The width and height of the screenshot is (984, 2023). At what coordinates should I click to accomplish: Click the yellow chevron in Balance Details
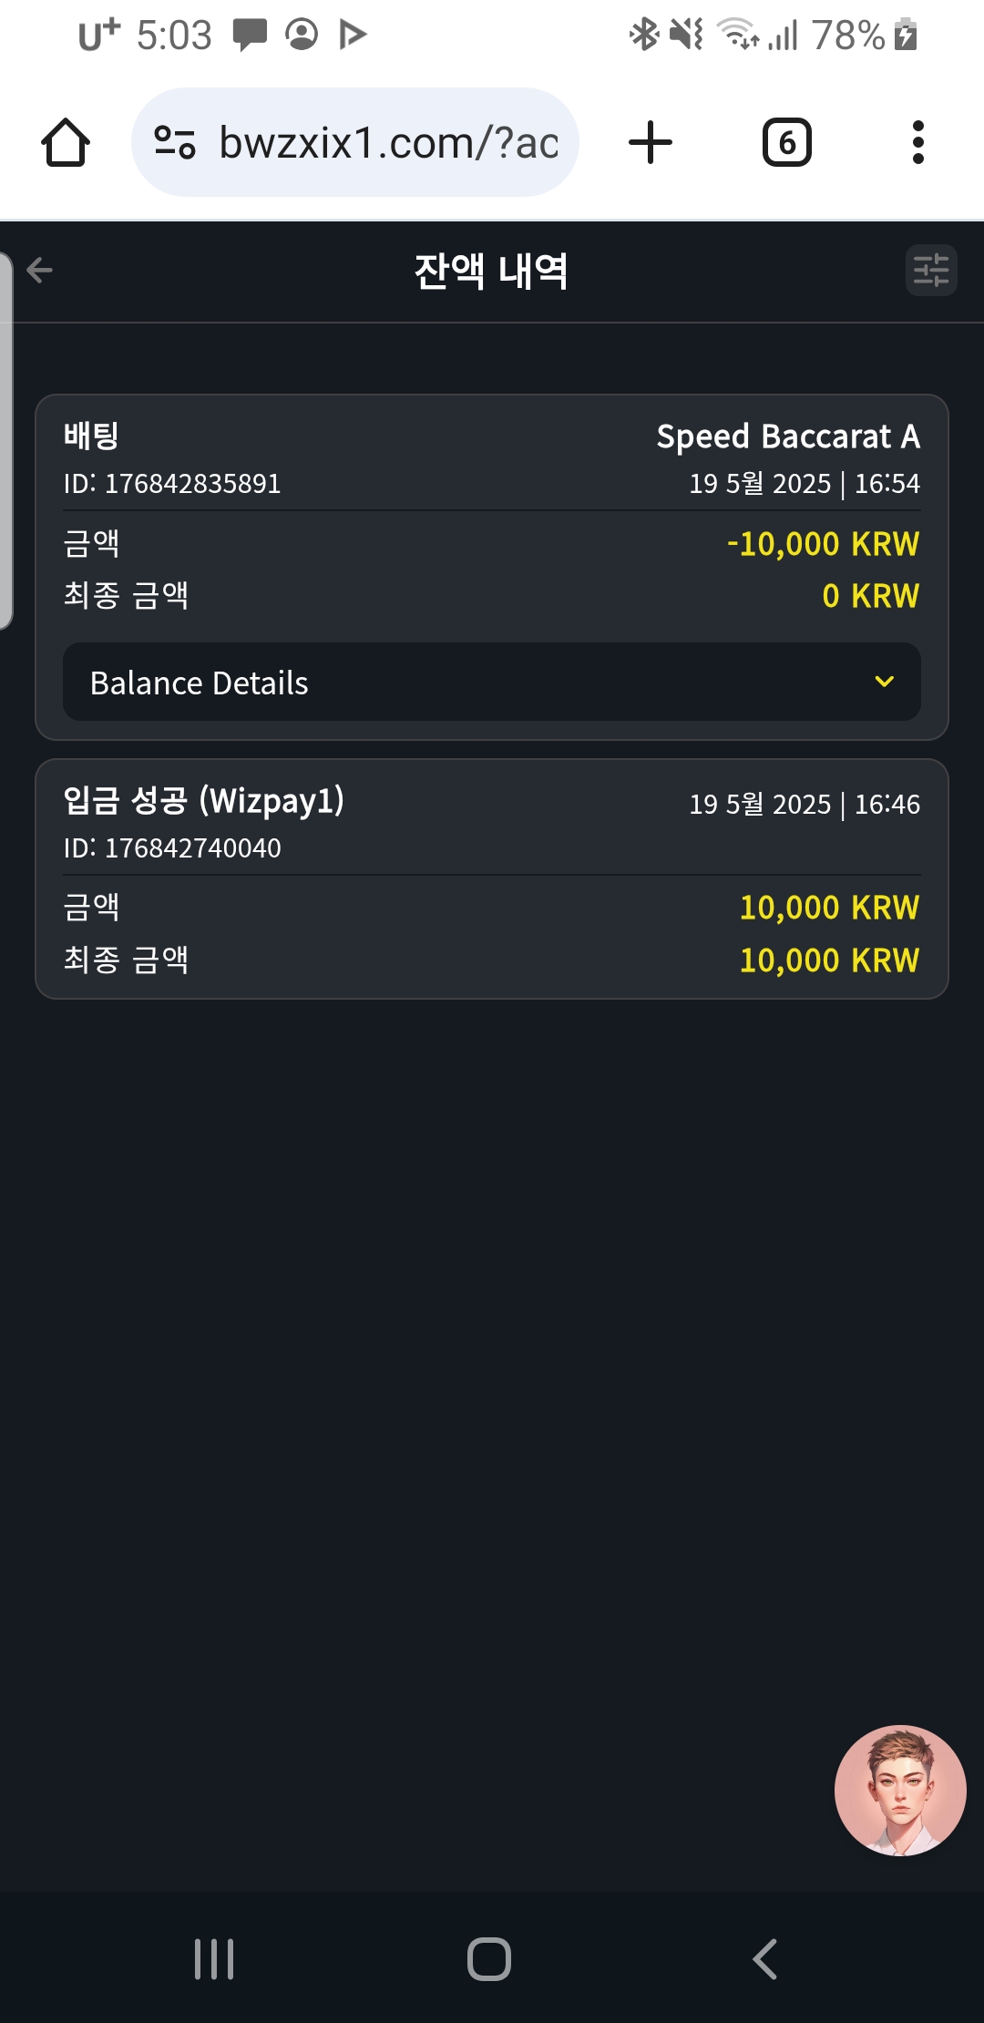click(x=884, y=682)
